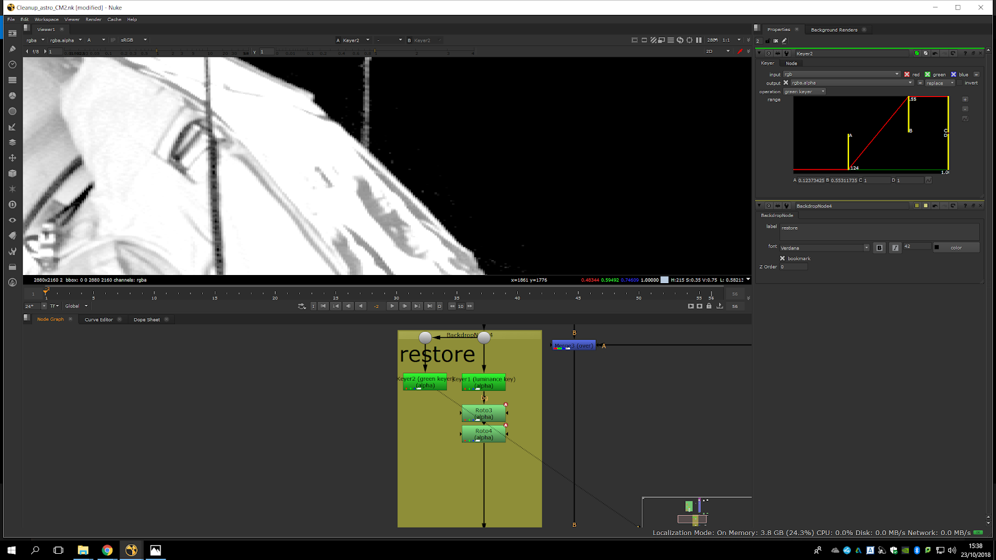Screen dimensions: 996x560
Task: Uncheck the red channel checkbox
Action: point(907,75)
